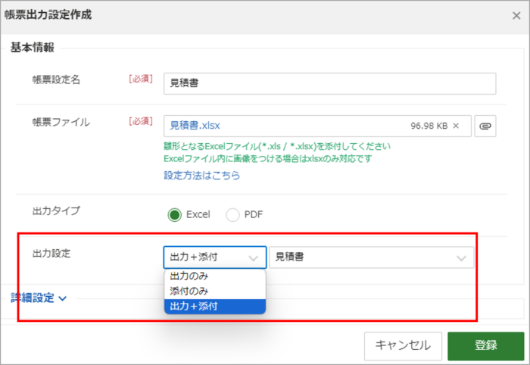
Task: Expand the 詳細設定 section
Action: click(x=39, y=298)
